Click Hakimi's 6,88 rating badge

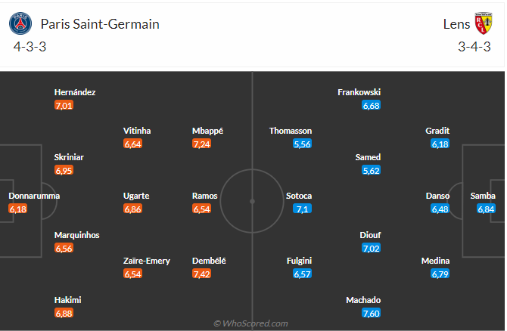click(x=64, y=313)
